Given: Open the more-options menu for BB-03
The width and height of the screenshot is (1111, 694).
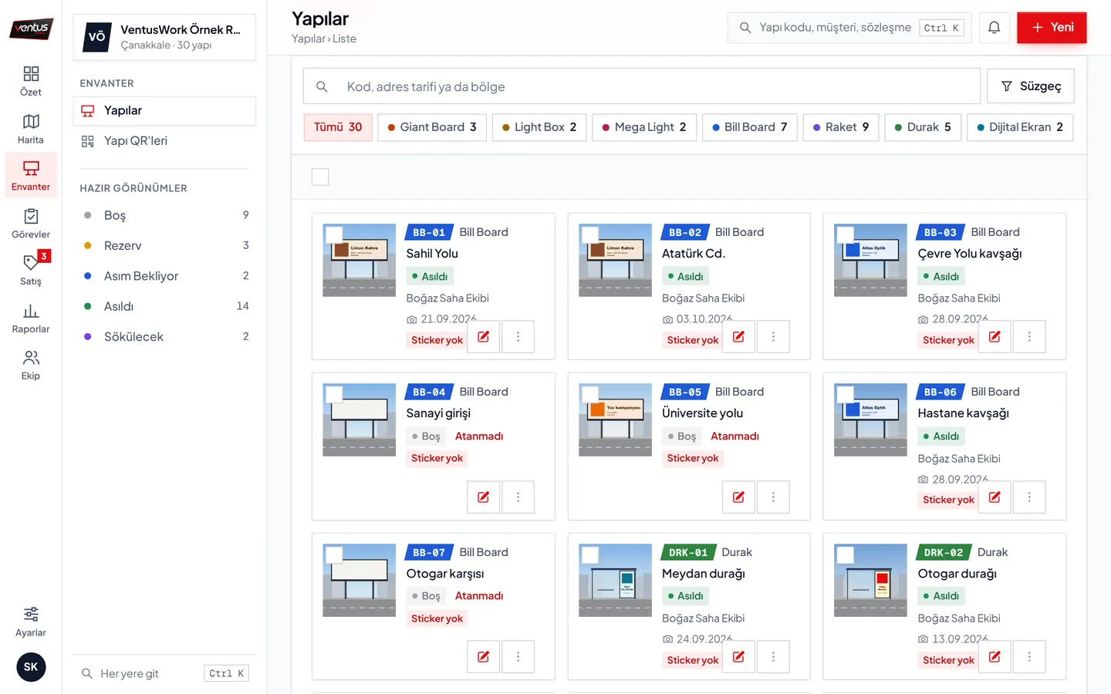Looking at the screenshot, I should coord(1029,337).
